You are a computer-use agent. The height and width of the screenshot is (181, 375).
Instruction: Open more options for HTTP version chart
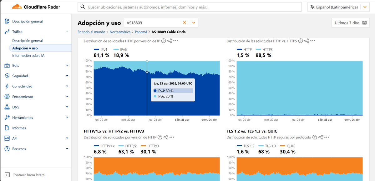172,137
